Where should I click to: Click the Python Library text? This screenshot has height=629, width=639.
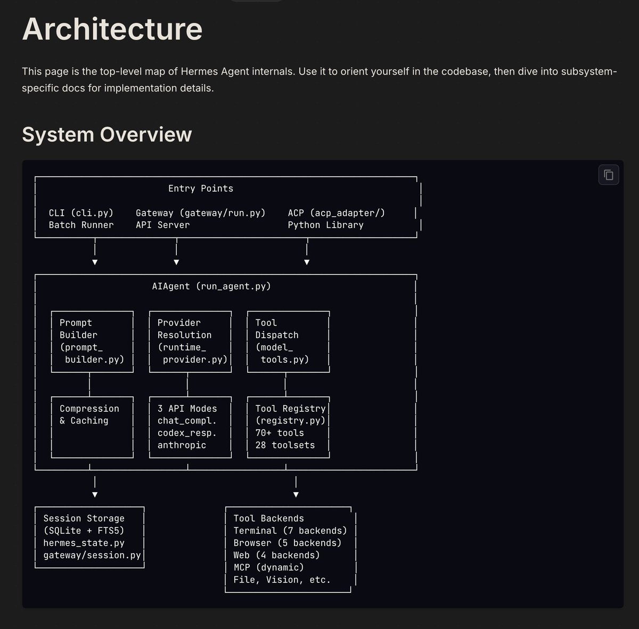[x=326, y=225]
